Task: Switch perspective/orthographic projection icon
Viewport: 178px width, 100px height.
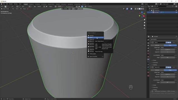Action: click(x=144, y=28)
